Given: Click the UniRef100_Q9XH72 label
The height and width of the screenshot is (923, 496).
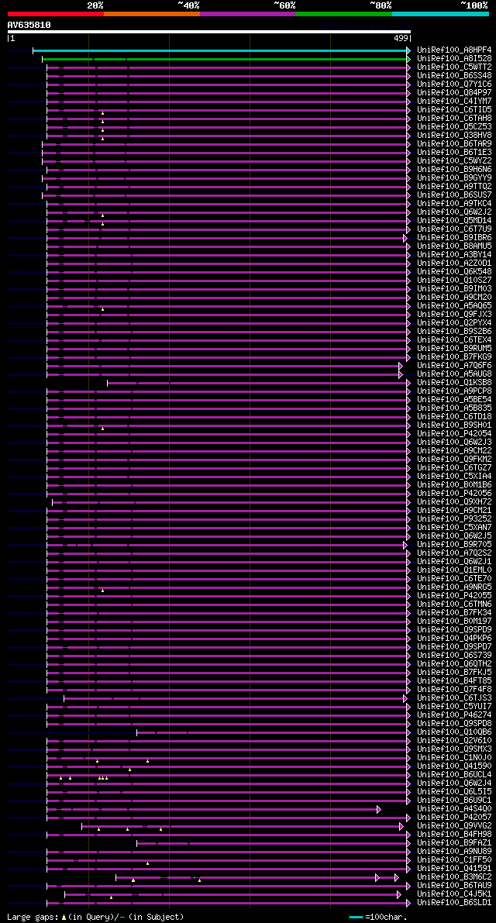Looking at the screenshot, I should coord(454,502).
